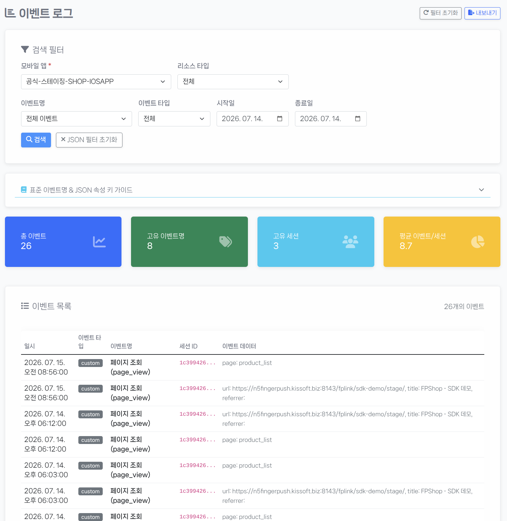Expand the 표준 이벤트명 & JSON 속성 키 가이드 section
Screen dimensions: 507x521
click(253, 190)
